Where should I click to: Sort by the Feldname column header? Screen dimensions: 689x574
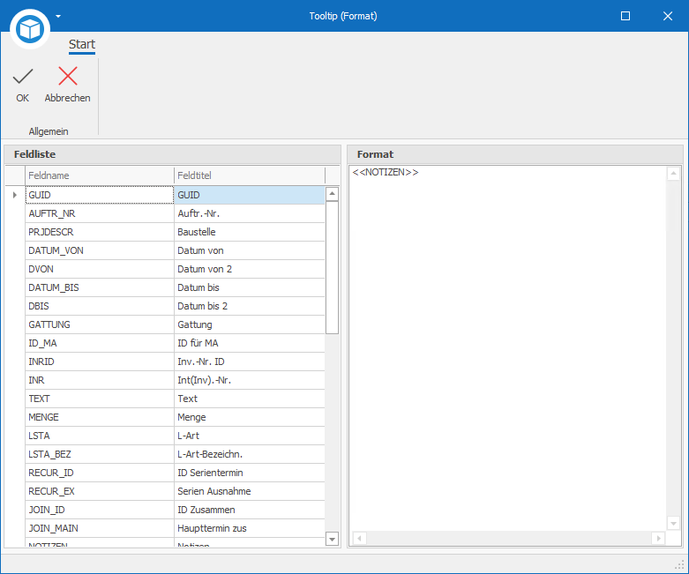click(x=100, y=175)
